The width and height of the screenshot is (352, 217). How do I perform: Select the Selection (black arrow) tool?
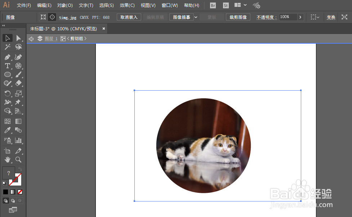pos(8,38)
